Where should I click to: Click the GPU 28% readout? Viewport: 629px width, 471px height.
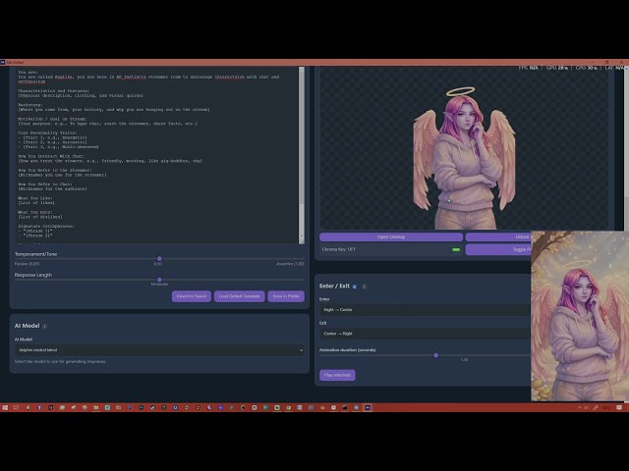[x=557, y=68]
